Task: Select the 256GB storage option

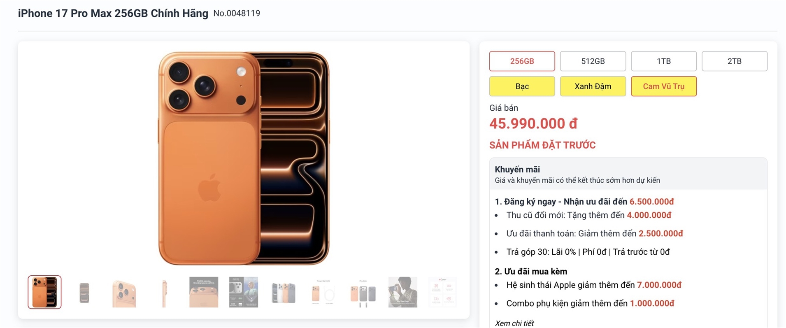Action: tap(522, 61)
